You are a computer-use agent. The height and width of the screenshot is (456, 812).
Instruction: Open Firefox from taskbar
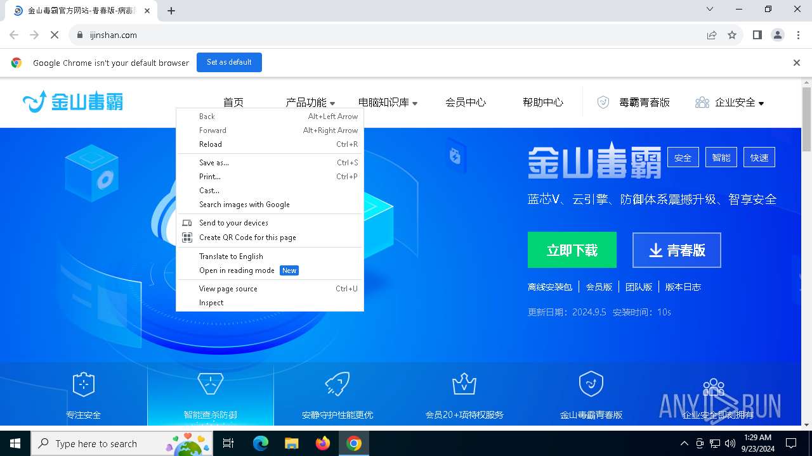click(x=323, y=443)
